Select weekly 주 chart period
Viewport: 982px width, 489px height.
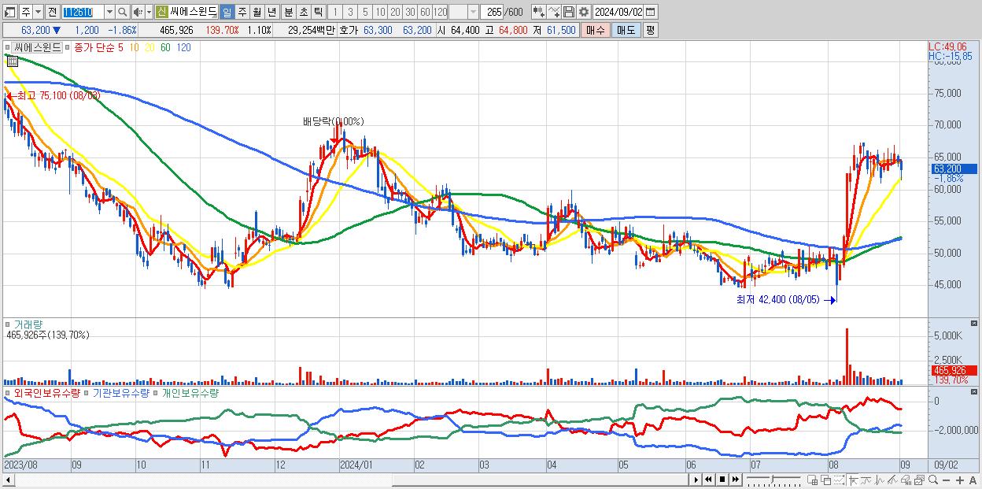pos(242,12)
